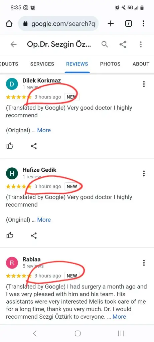Image resolution: width=154 pixels, height=342 pixels.
Task: Tap the search magnifier icon in header
Action: (105, 44)
